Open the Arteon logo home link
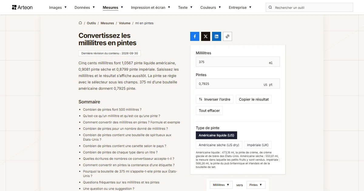The image size is (364, 191). click(x=22, y=7)
